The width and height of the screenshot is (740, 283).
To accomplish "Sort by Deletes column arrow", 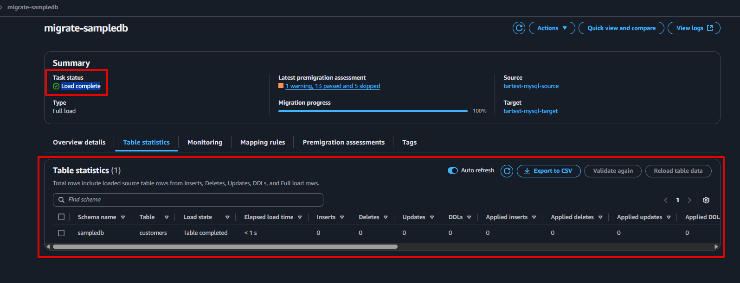I will (x=386, y=217).
